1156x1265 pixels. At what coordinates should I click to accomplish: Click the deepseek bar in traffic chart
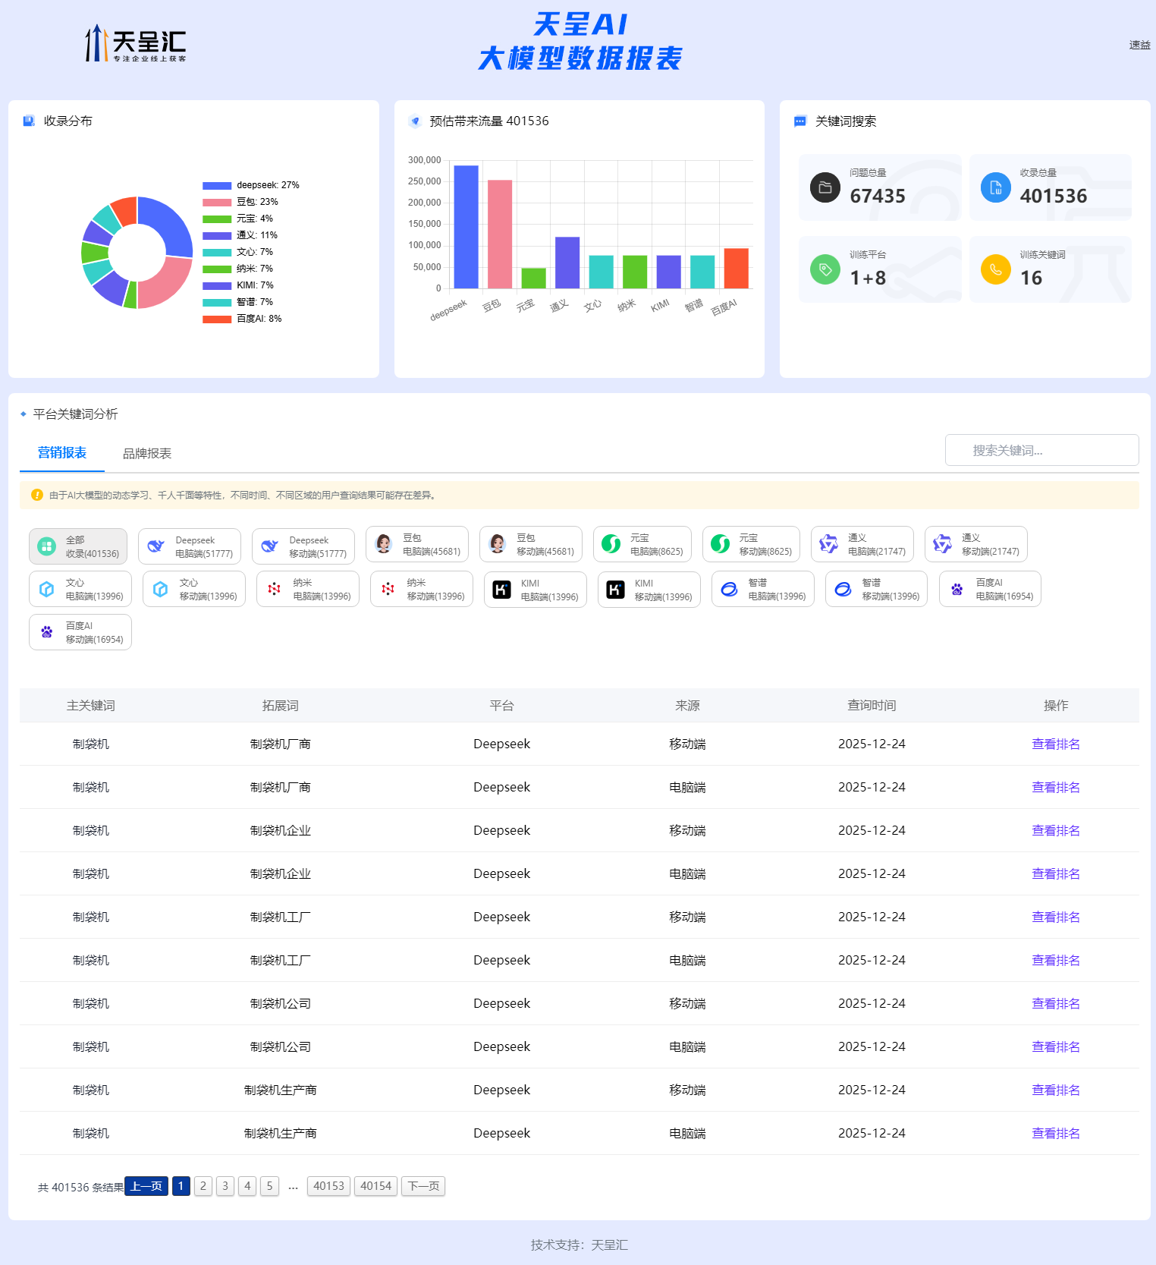click(x=466, y=227)
